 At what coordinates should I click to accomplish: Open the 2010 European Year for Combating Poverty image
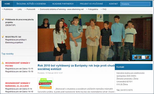click(45, 83)
